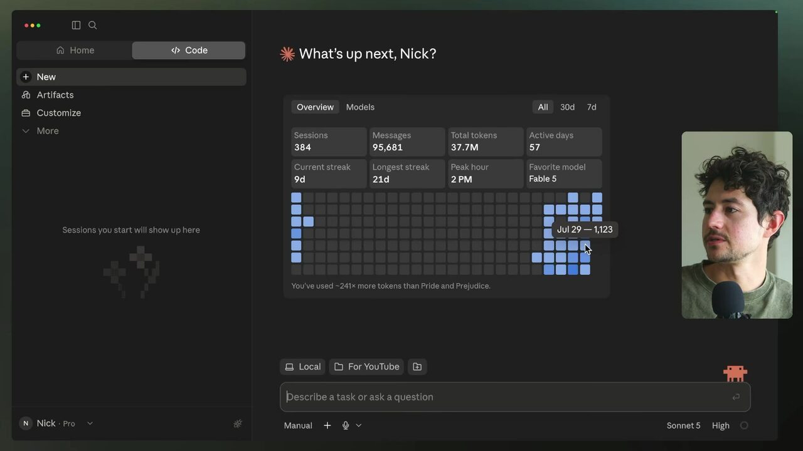Click the orange pixel invader icon
This screenshot has width=803, height=451.
click(x=735, y=374)
